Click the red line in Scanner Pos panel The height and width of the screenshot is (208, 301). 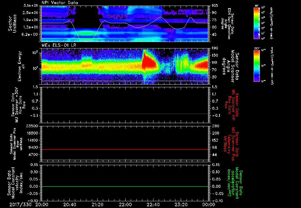[x=125, y=149]
